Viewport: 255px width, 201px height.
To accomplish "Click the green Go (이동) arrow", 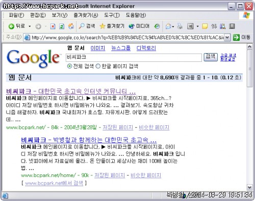I will click(x=236, y=37).
